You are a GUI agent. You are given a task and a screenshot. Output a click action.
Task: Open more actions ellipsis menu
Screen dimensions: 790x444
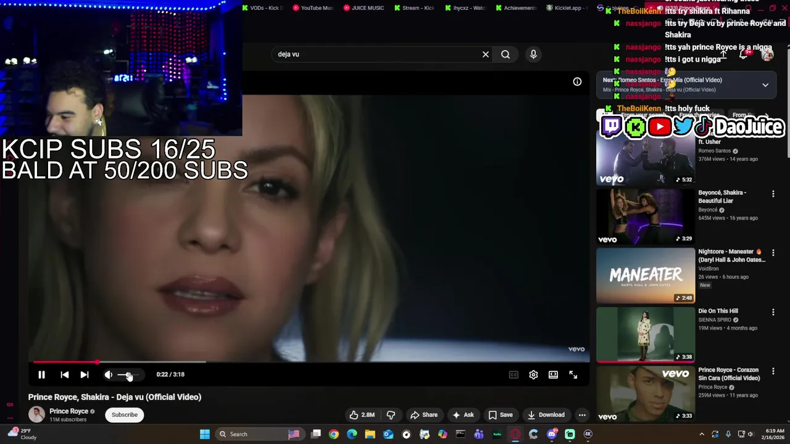coord(581,415)
